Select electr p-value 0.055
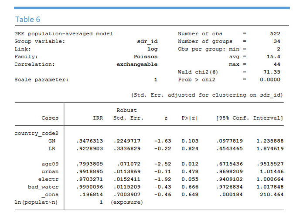Image resolution: width=303 pixels, height=215 pixels. point(190,179)
